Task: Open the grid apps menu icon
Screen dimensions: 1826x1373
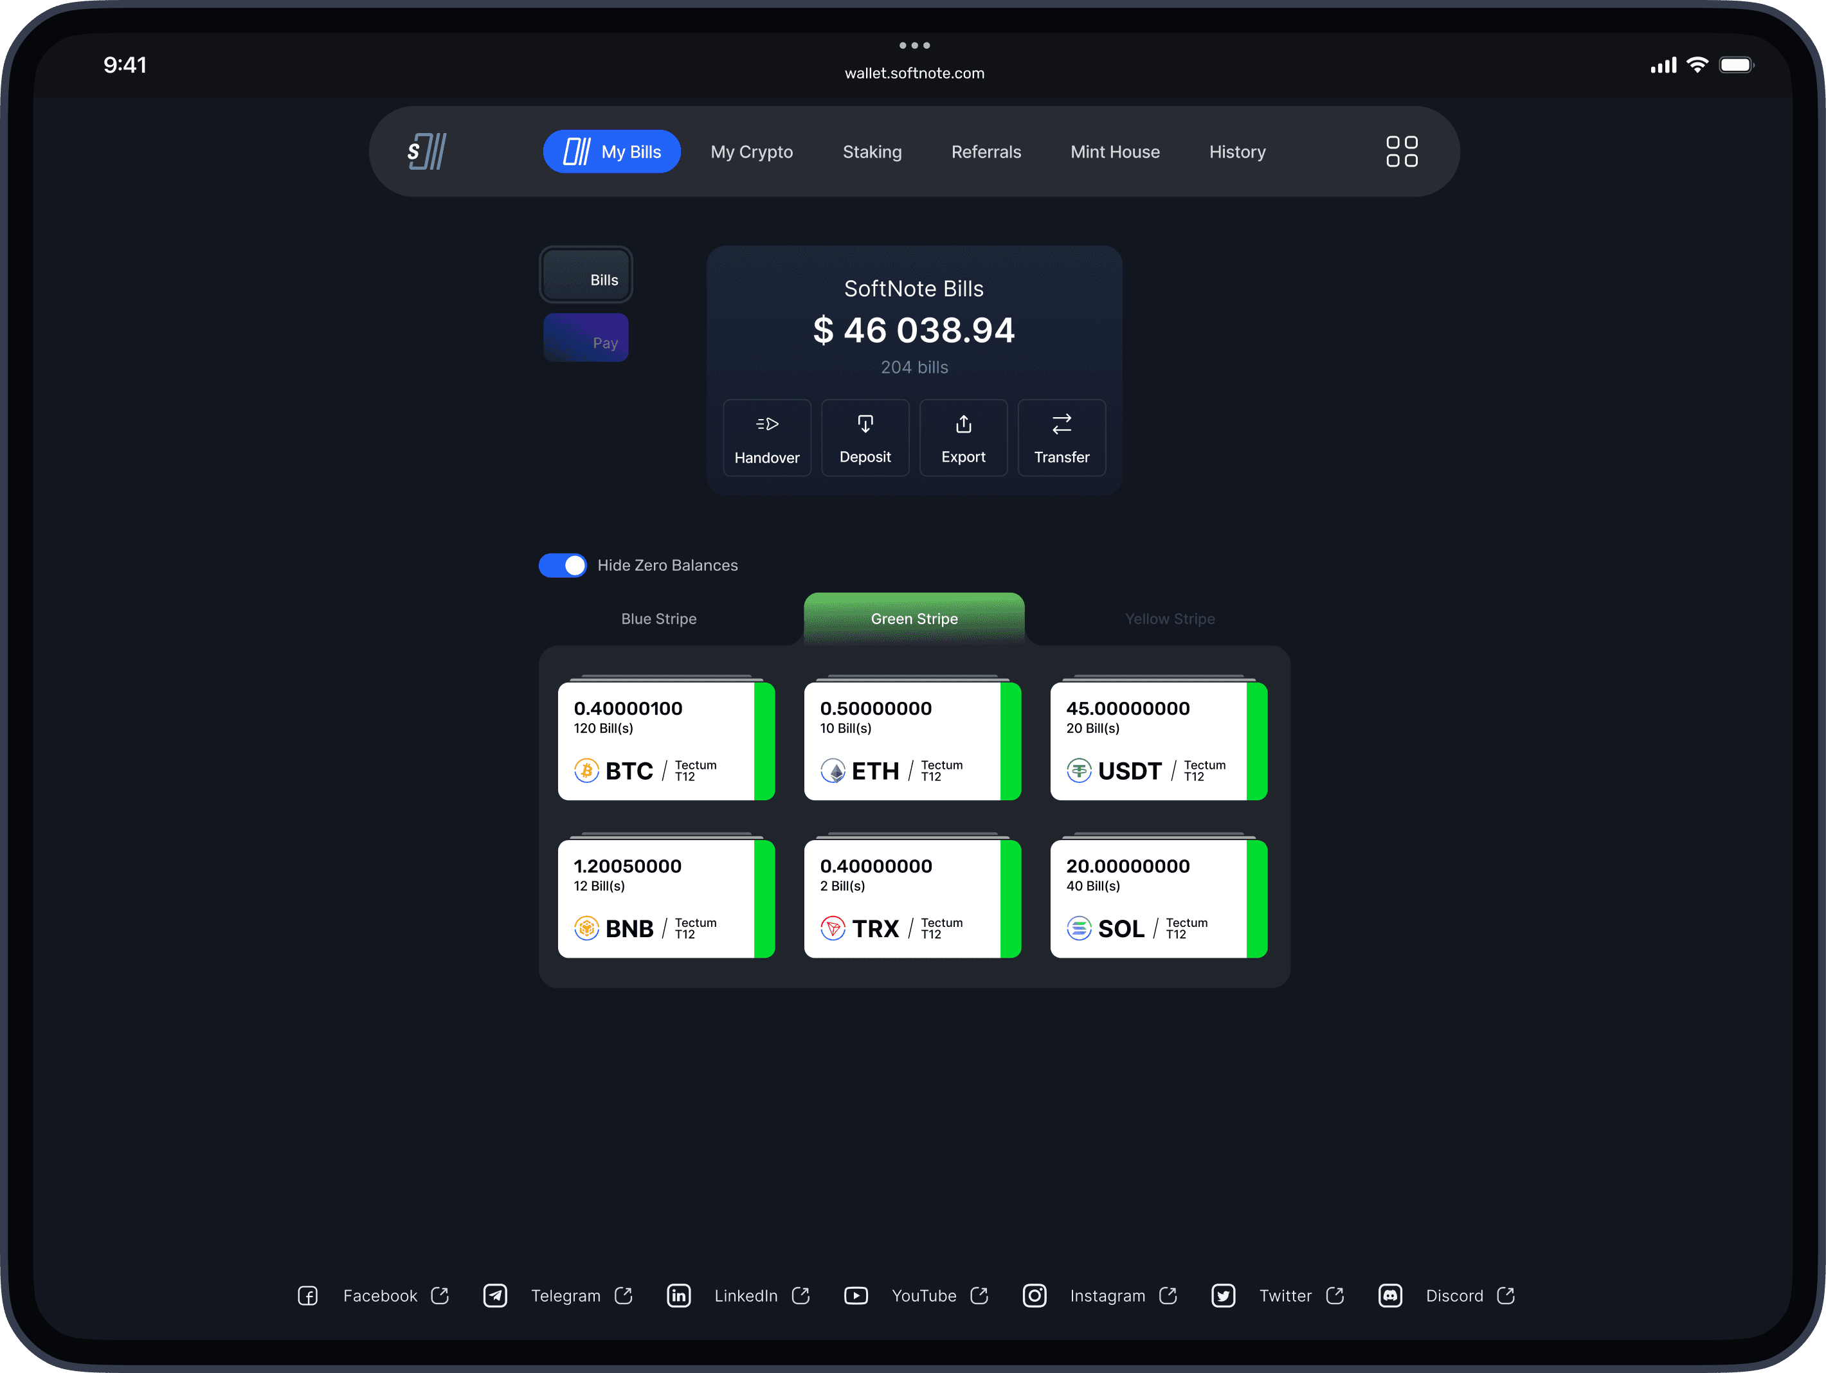Action: pos(1401,152)
